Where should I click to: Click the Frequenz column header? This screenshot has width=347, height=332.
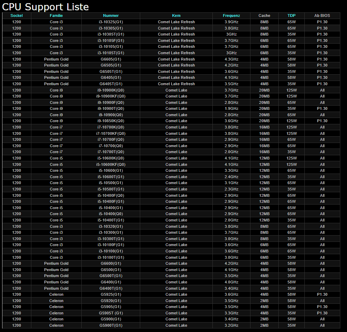tap(231, 15)
